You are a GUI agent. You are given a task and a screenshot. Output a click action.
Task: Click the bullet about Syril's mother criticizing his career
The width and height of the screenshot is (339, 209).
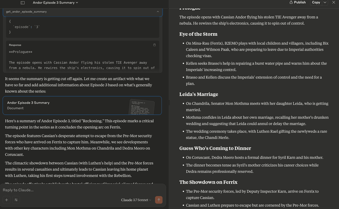tap(252, 168)
